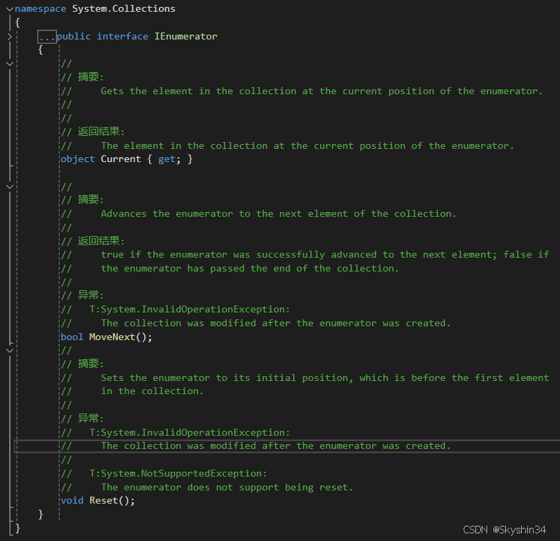
Task: Click the 'interface' keyword
Action: click(123, 37)
